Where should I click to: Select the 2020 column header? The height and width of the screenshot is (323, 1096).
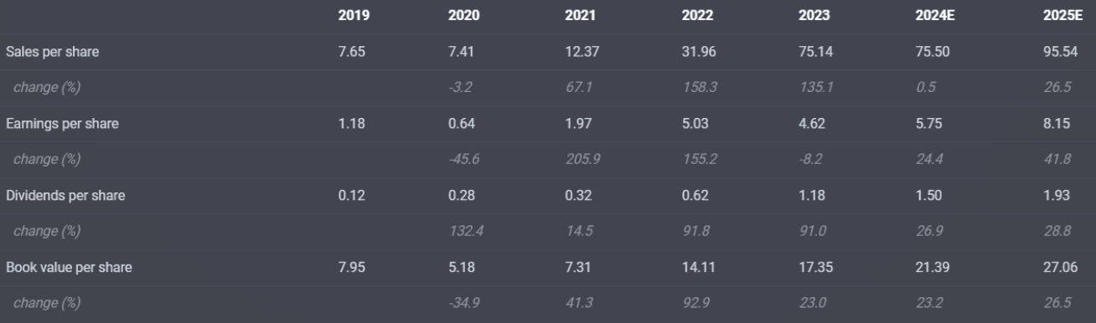click(x=463, y=16)
